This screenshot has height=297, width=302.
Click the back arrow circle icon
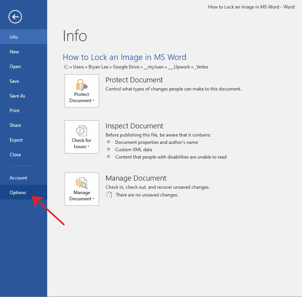(15, 17)
